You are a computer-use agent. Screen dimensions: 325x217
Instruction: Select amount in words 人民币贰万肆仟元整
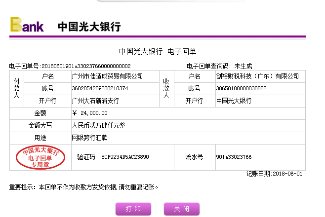point(98,126)
